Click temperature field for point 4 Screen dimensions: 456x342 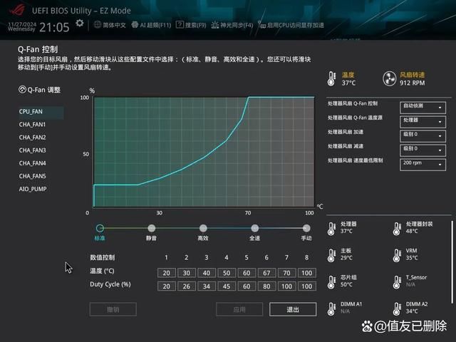pyautogui.click(x=227, y=273)
